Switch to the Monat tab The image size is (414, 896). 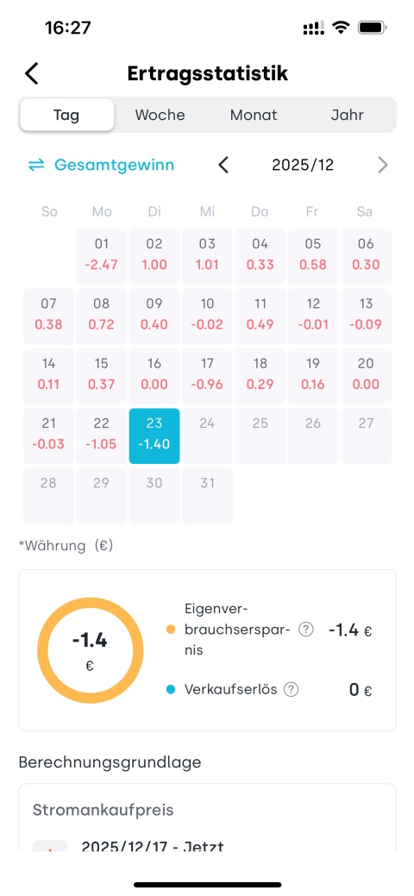[x=254, y=115]
